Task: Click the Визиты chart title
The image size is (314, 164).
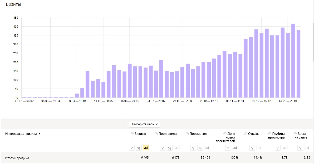Action: click(x=13, y=4)
